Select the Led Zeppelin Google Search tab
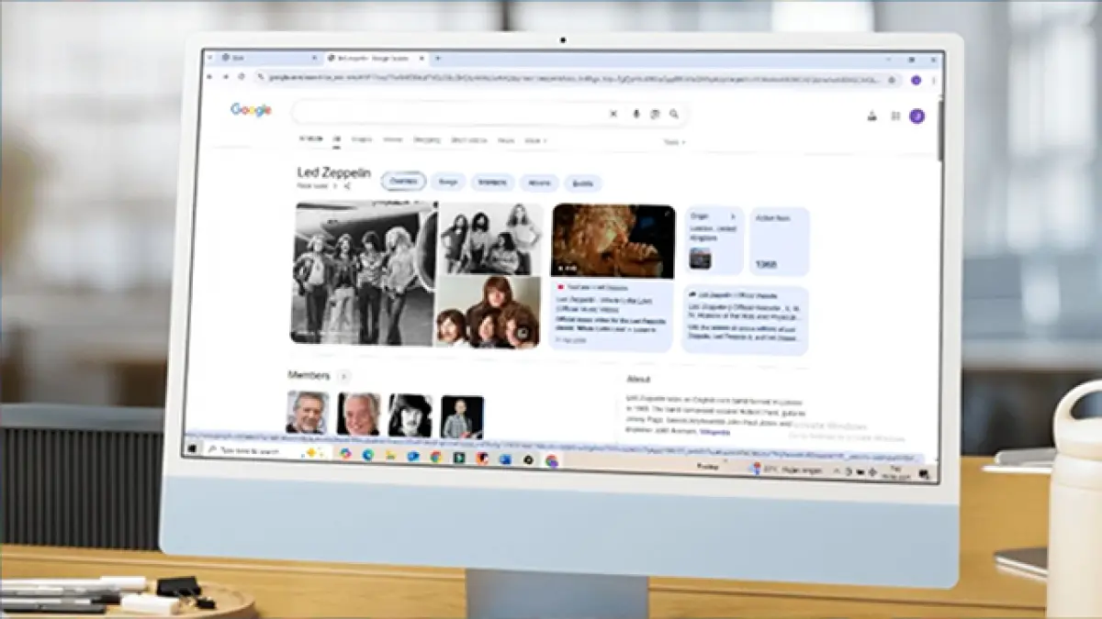Image resolution: width=1102 pixels, height=619 pixels. [x=378, y=59]
